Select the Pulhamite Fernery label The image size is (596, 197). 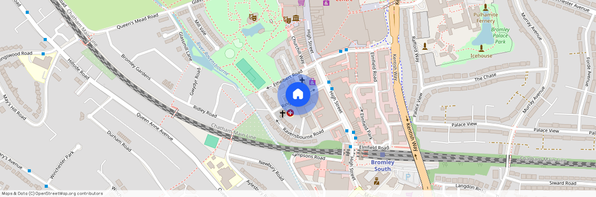[x=485, y=18]
